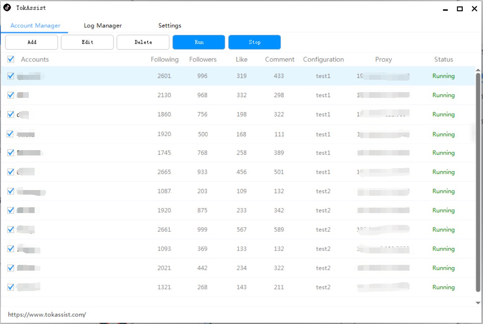Click the Status column header
This screenshot has height=324, width=483.
point(443,60)
